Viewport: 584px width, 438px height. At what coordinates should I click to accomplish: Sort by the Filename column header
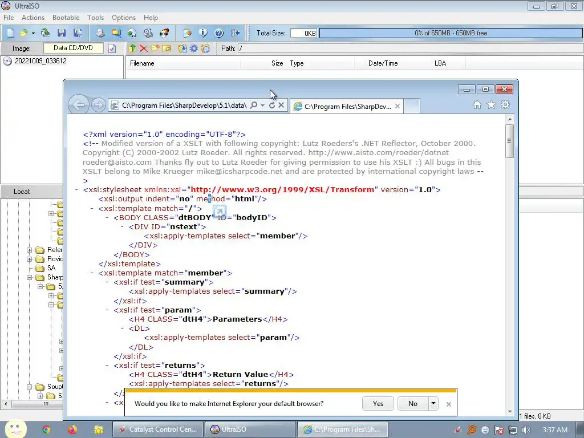[184, 63]
